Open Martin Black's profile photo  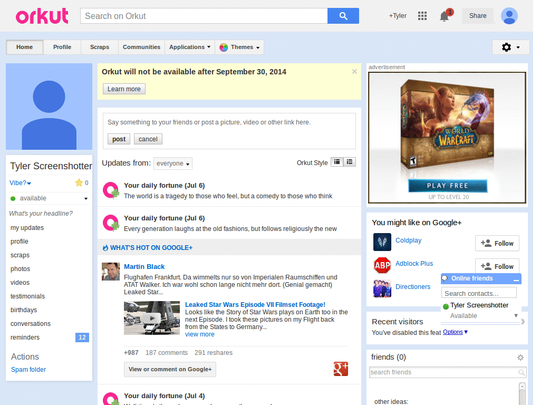[111, 272]
